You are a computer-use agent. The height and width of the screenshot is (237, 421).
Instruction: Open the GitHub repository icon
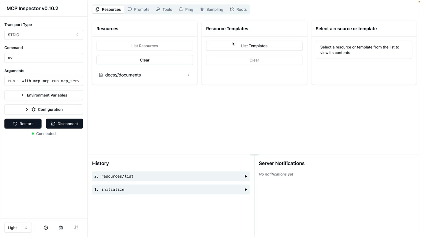[77, 228]
